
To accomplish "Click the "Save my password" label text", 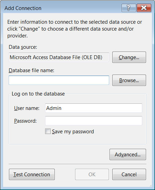I will tap(73, 132).
